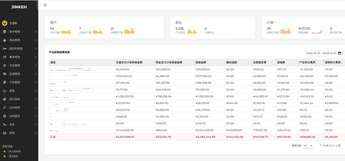The height and width of the screenshot is (161, 345).
Task: Click the 促销管理 coupon icon
Action: pos(5,74)
